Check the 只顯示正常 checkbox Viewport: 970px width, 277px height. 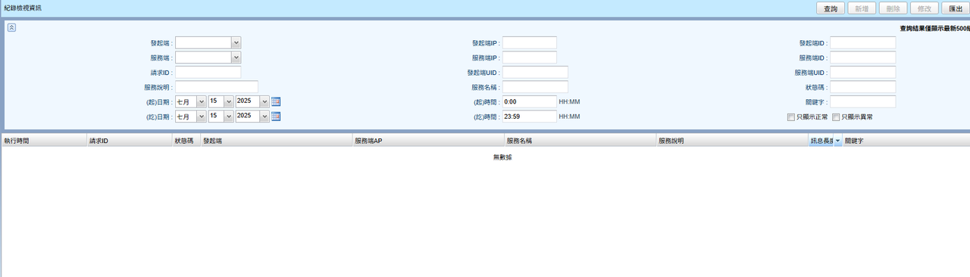(791, 117)
